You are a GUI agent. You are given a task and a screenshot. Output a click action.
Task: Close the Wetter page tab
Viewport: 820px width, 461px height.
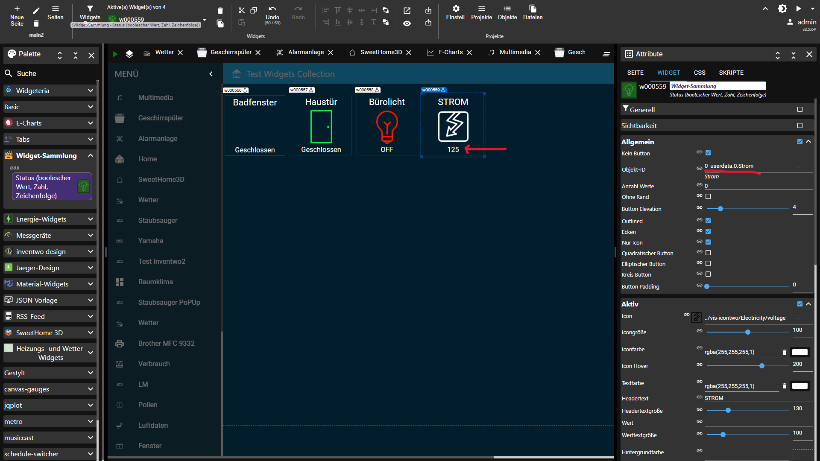(x=180, y=53)
